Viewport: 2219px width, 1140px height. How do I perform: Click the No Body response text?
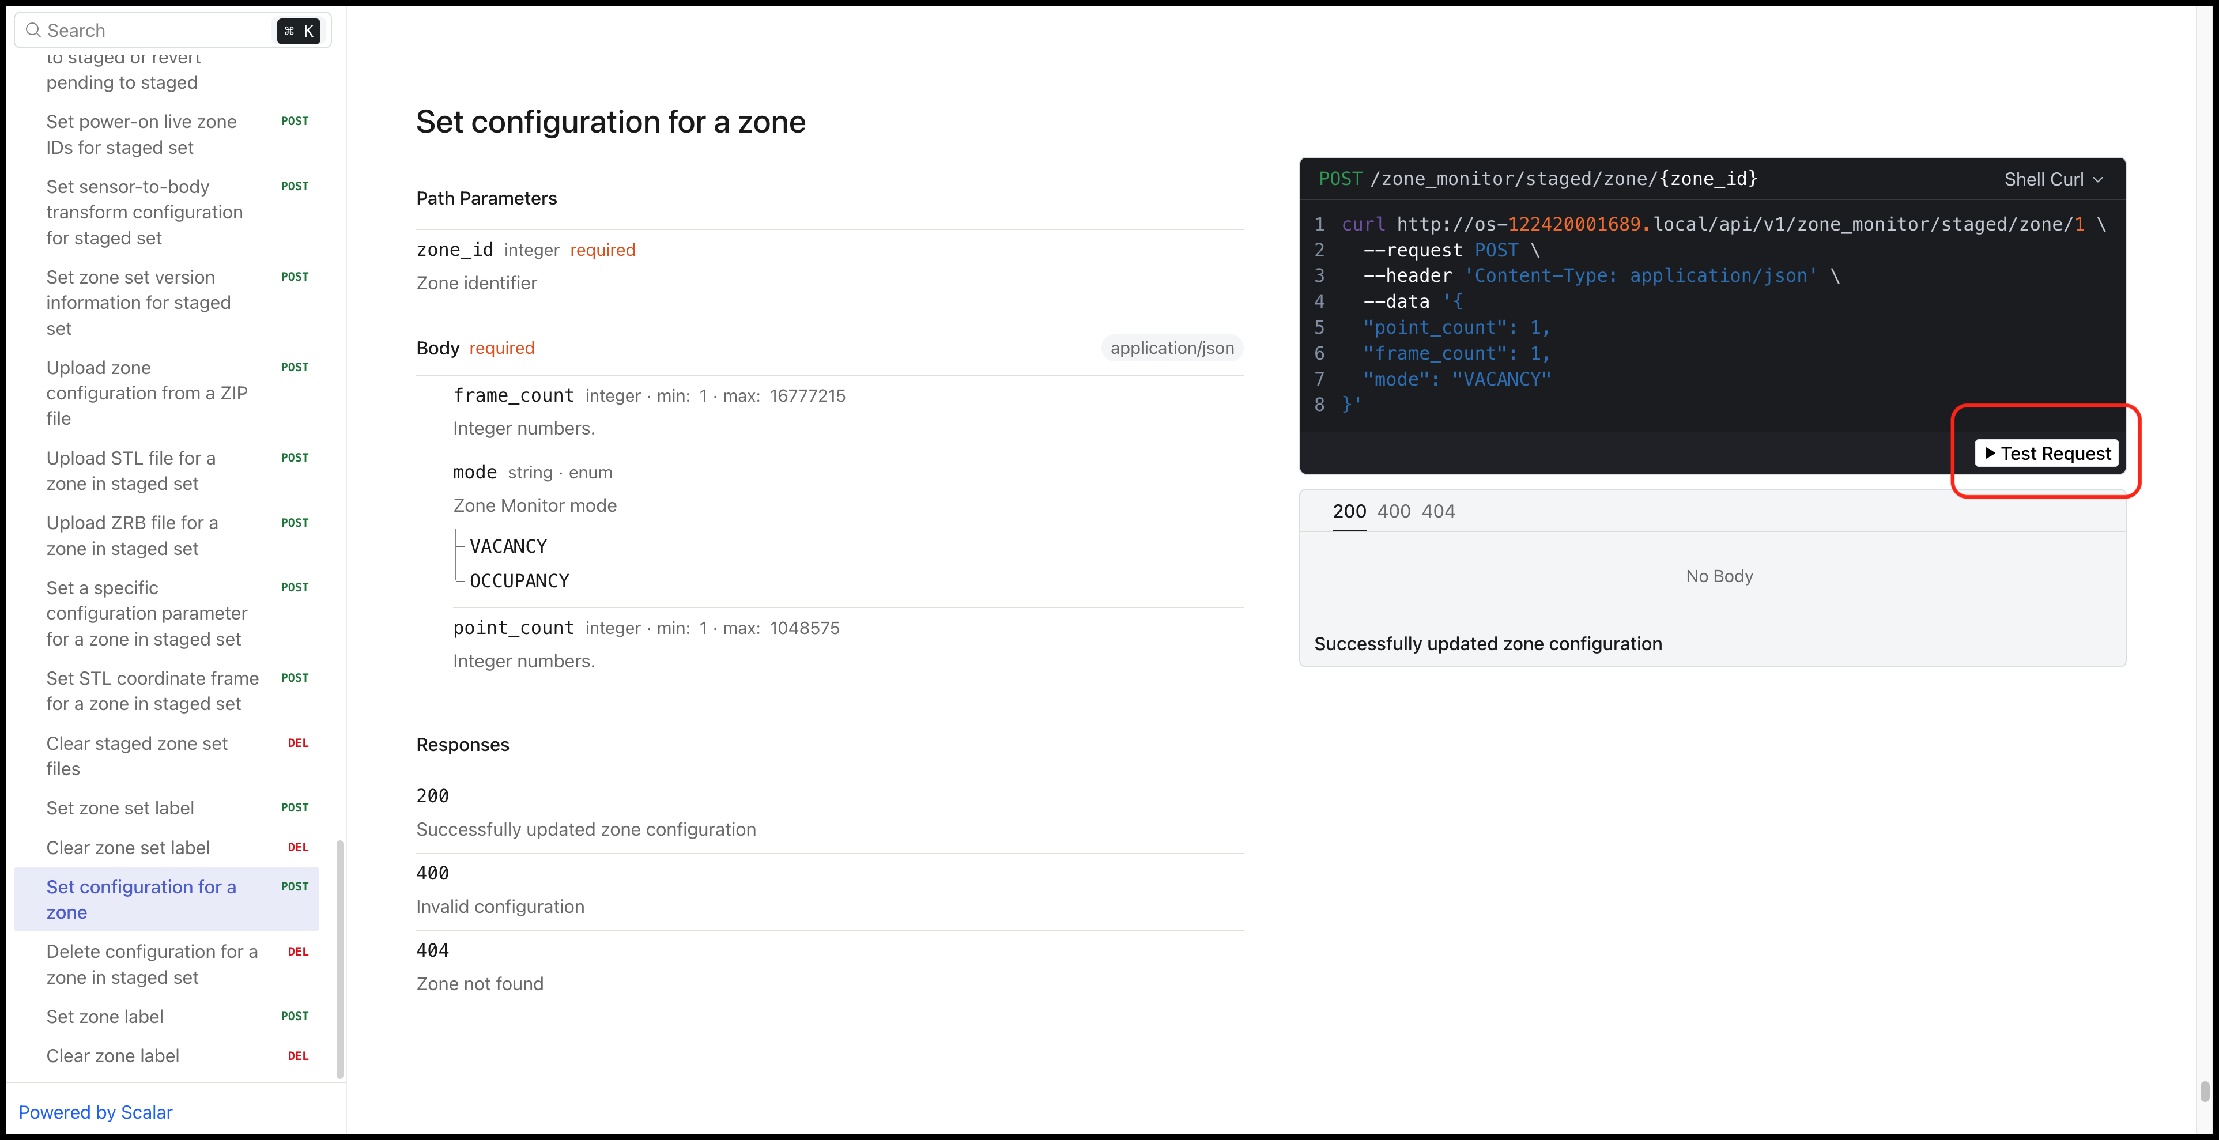click(1719, 576)
